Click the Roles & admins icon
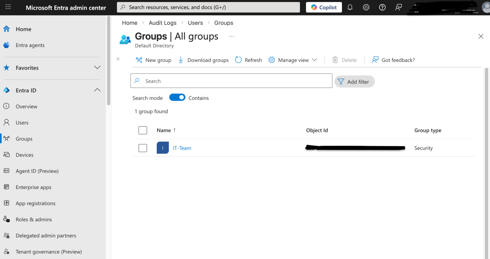The image size is (490, 259). click(x=6, y=219)
